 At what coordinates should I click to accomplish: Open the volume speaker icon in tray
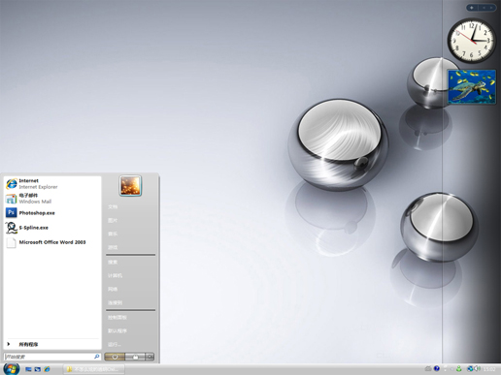tap(477, 368)
